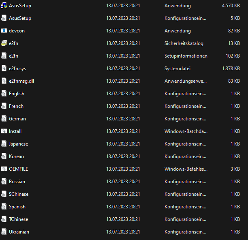Select the Spanish file name
This screenshot has width=248, height=240.
(x=17, y=207)
